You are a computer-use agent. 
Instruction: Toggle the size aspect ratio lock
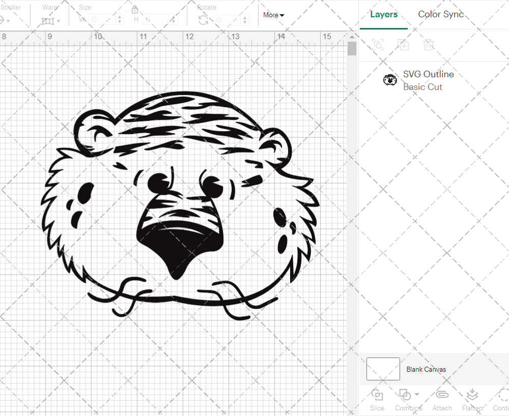click(x=135, y=9)
